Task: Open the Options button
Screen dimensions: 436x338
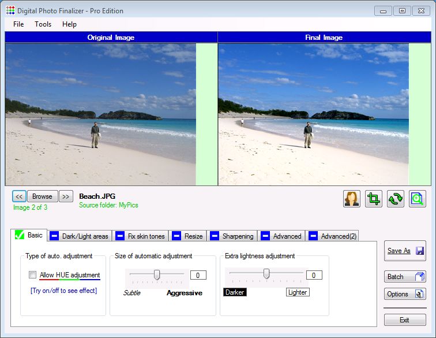Action: pyautogui.click(x=405, y=294)
